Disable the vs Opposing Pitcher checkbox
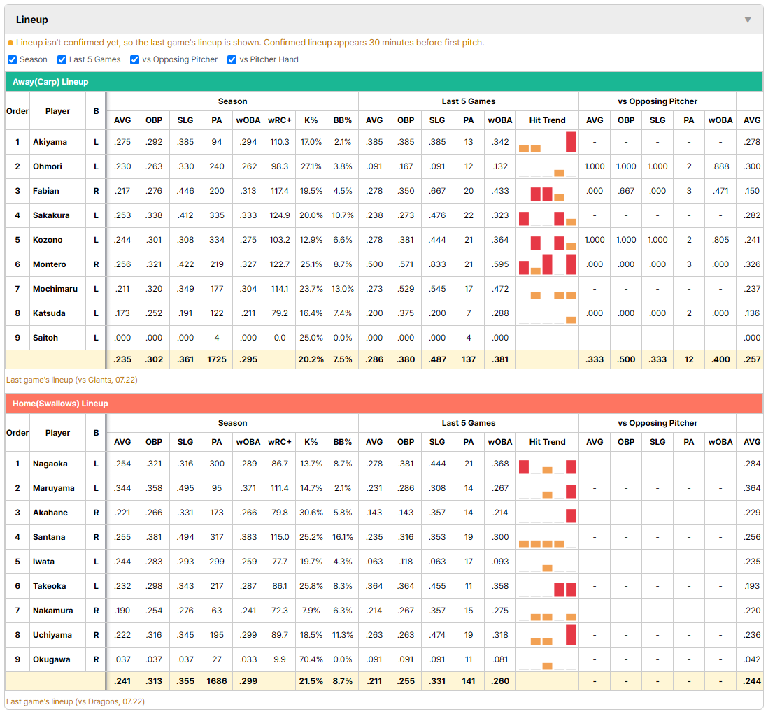The width and height of the screenshot is (768, 714). [135, 59]
